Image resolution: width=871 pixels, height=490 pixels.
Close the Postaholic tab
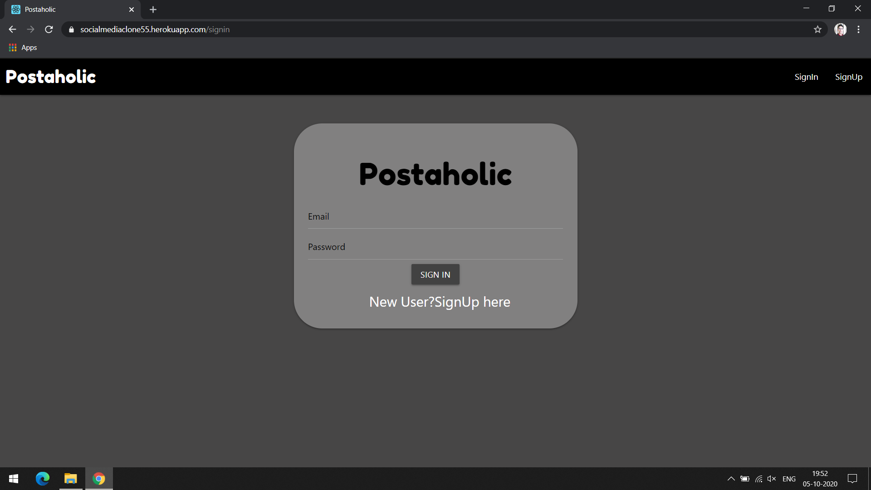132,10
